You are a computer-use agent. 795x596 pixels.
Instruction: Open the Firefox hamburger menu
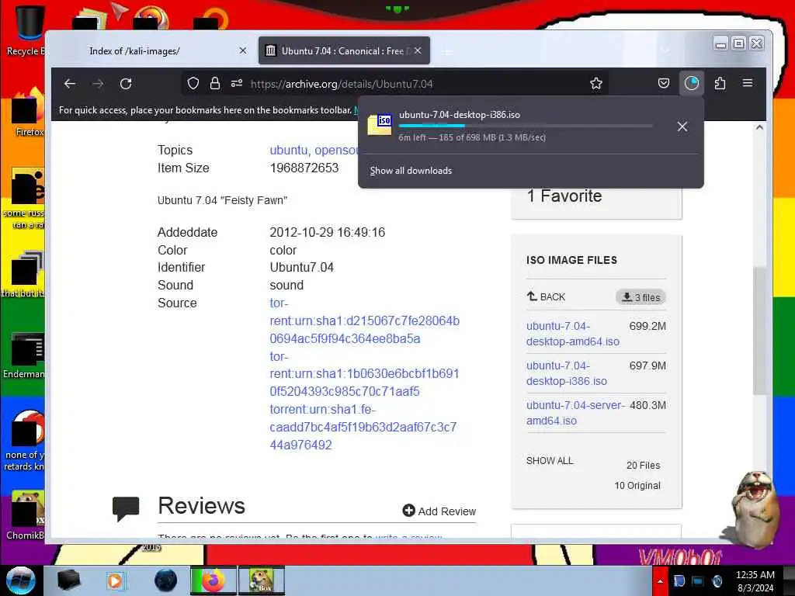[x=748, y=83]
